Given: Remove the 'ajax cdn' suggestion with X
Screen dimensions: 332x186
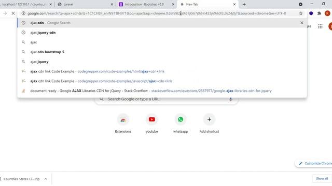Looking at the screenshot, I should click(x=302, y=23).
